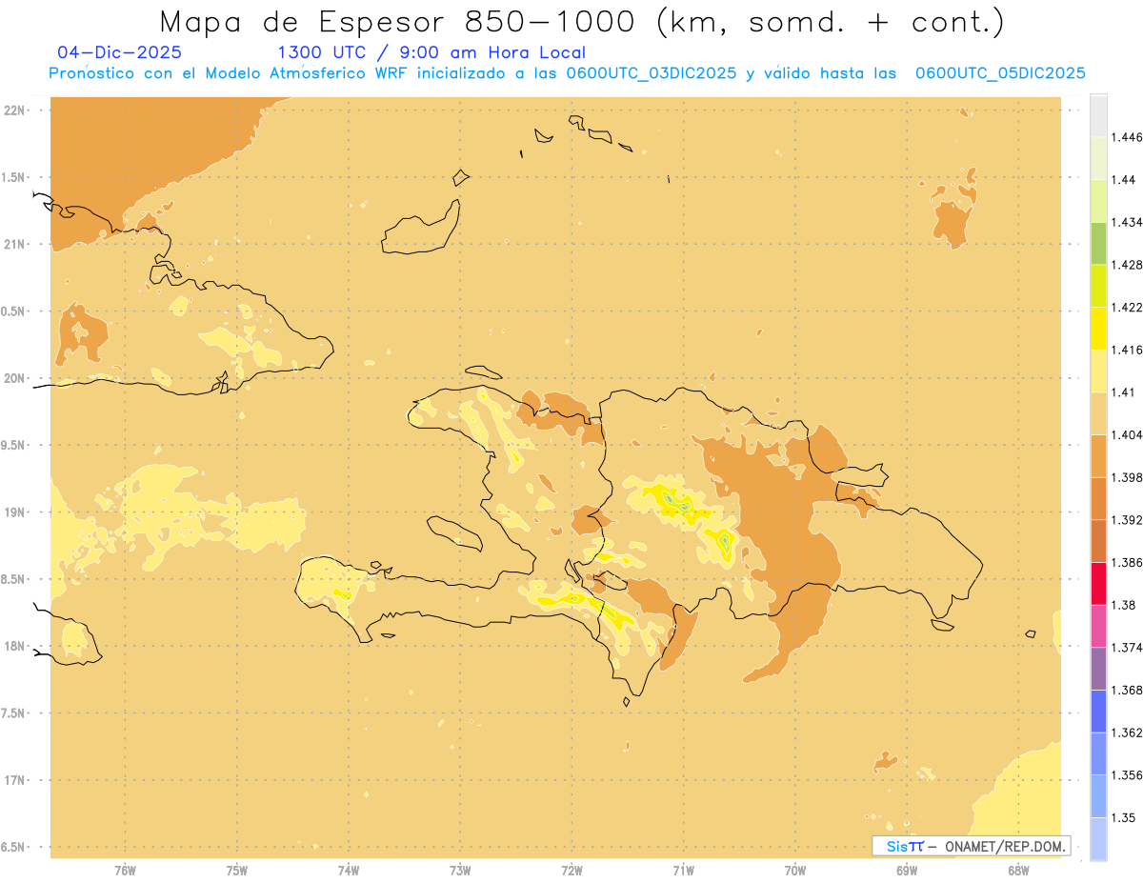Click the '21N' latitude axis label

pos(14,245)
